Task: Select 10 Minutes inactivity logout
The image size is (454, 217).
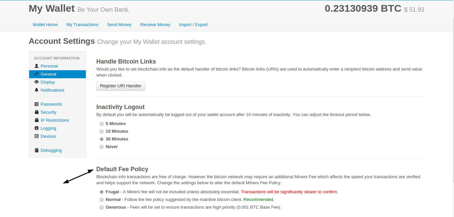Action: pyautogui.click(x=102, y=131)
